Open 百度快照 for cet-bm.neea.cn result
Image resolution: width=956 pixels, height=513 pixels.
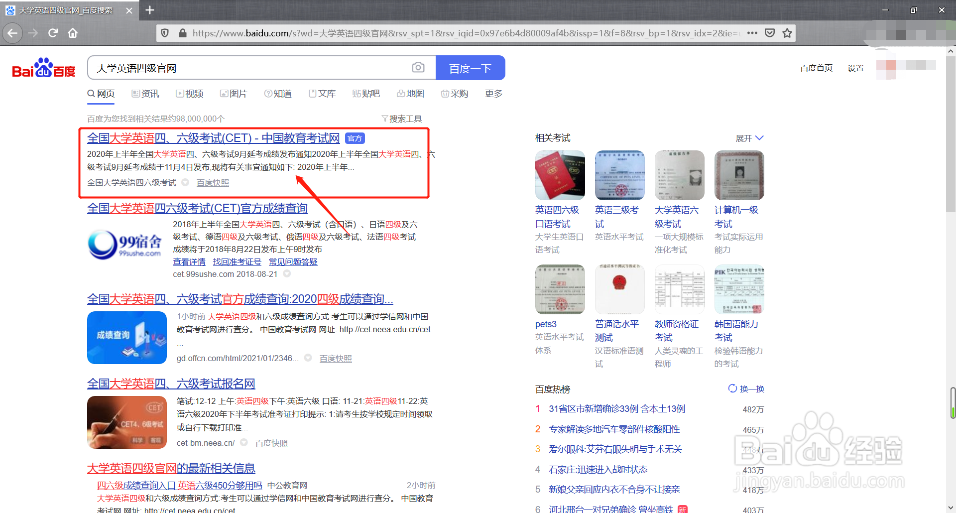tap(271, 443)
